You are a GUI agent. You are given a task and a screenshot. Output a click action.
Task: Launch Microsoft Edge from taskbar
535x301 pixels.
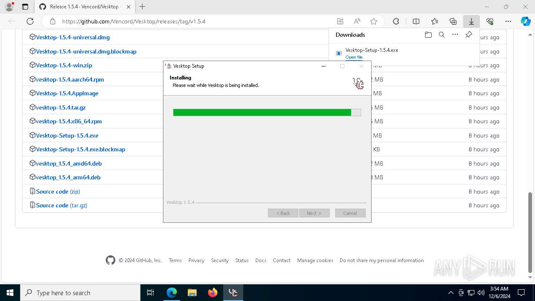172,293
